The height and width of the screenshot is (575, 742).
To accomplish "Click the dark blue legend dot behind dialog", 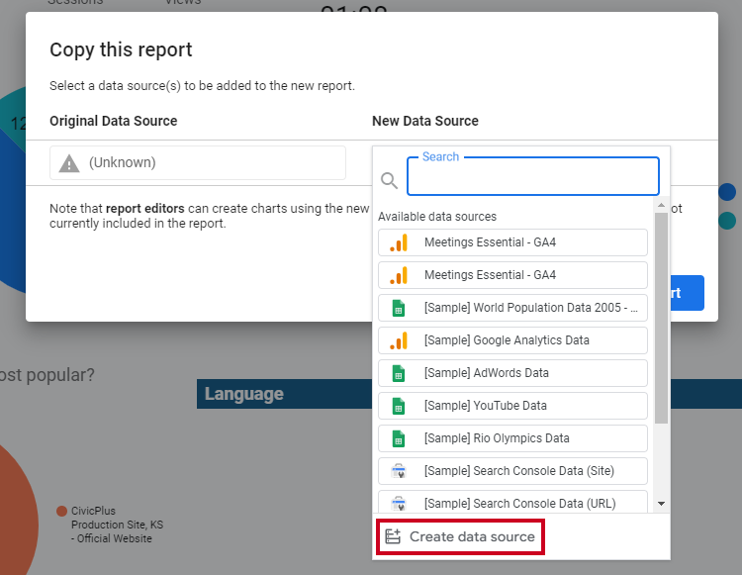I will [727, 192].
